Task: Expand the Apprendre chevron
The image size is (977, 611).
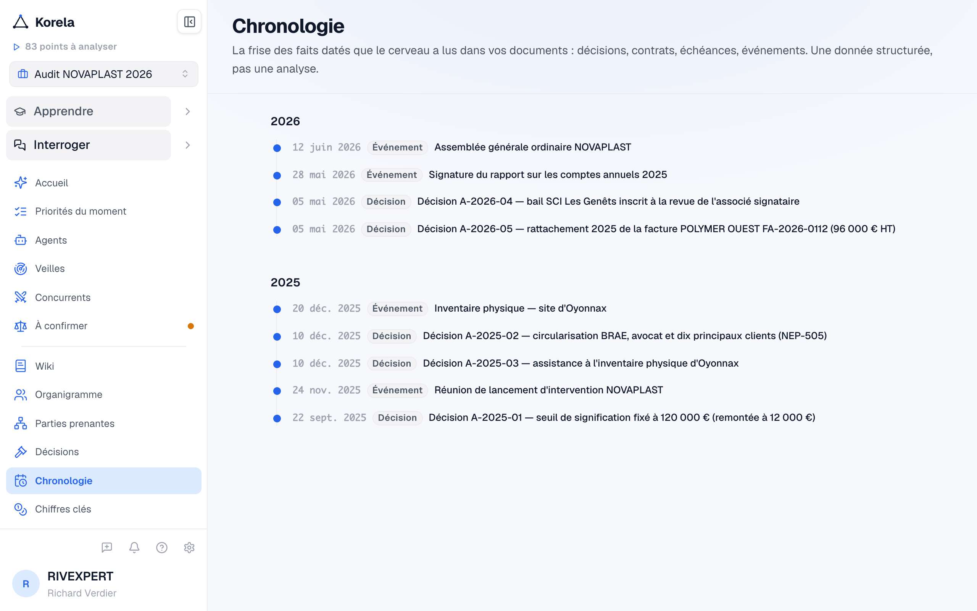Action: click(x=188, y=112)
